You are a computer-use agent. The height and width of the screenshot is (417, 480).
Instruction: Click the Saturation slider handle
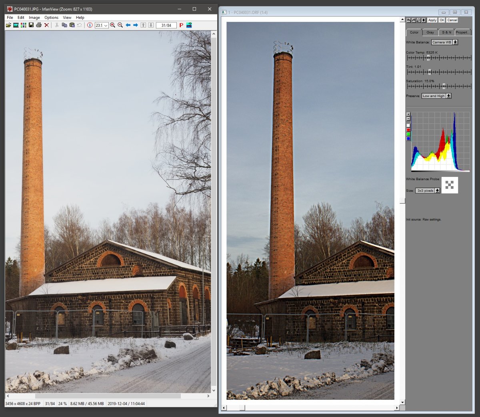(x=444, y=86)
